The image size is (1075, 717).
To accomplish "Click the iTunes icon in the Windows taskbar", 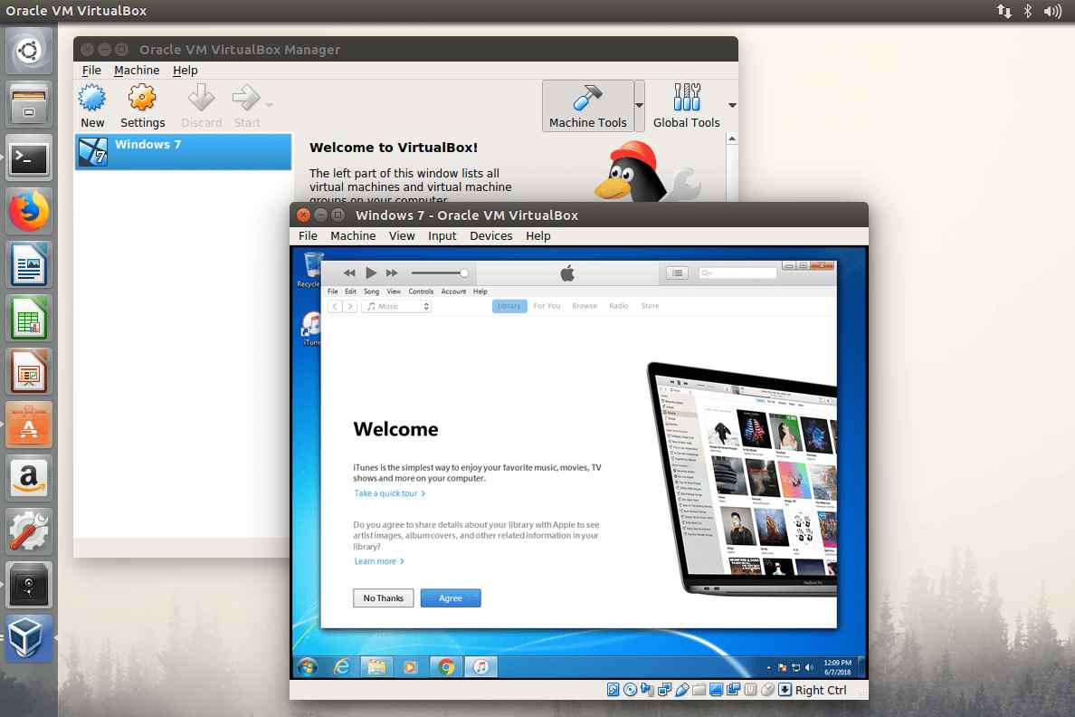I will click(x=480, y=667).
